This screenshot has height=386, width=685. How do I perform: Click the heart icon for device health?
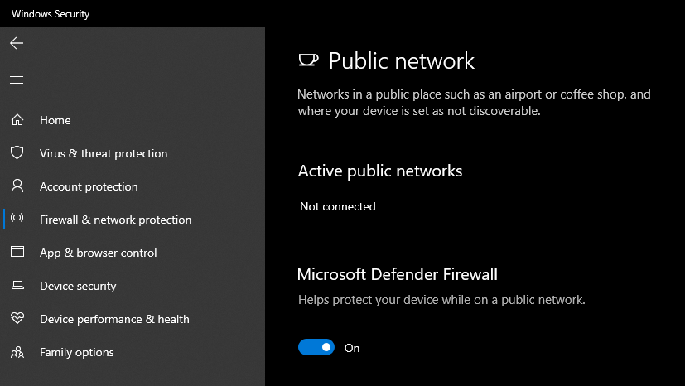tap(17, 318)
